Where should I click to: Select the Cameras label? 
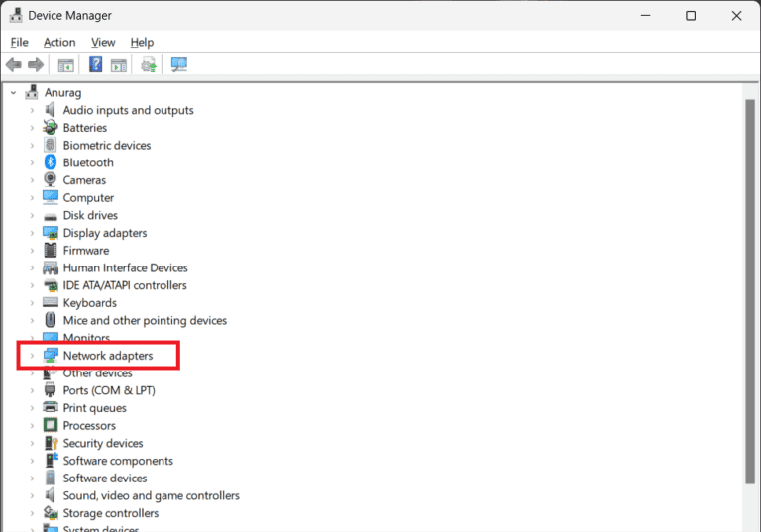84,180
